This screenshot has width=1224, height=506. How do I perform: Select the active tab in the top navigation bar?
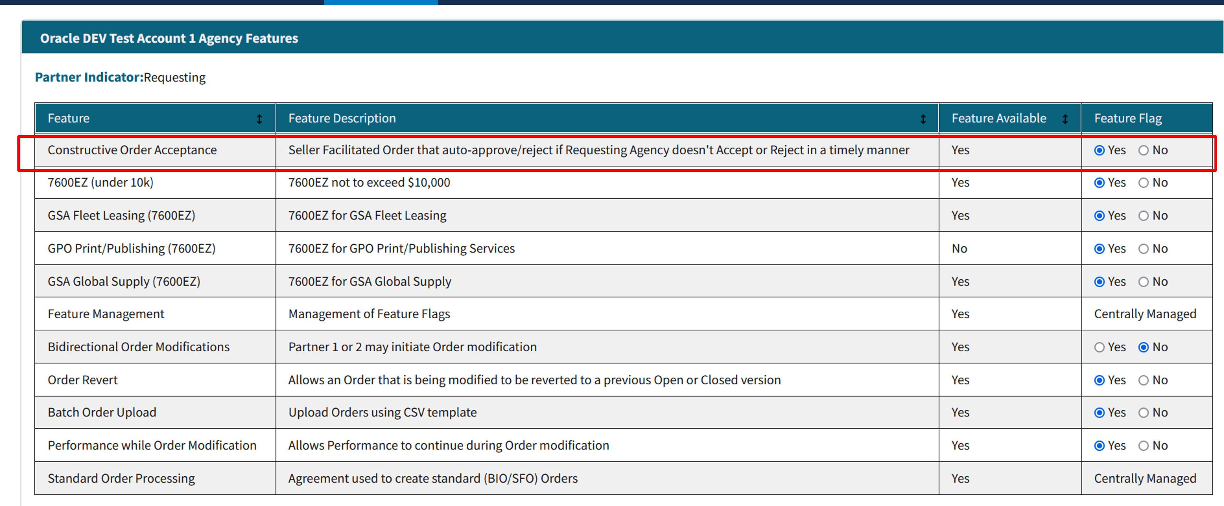(380, 2)
